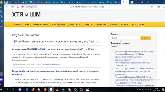Launch Firefox from the taskbar
This screenshot has width=165, height=92.
point(33,90)
